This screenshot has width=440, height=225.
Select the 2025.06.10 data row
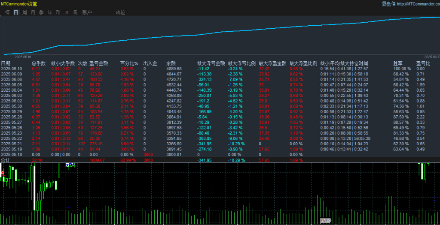pyautogui.click(x=11, y=69)
